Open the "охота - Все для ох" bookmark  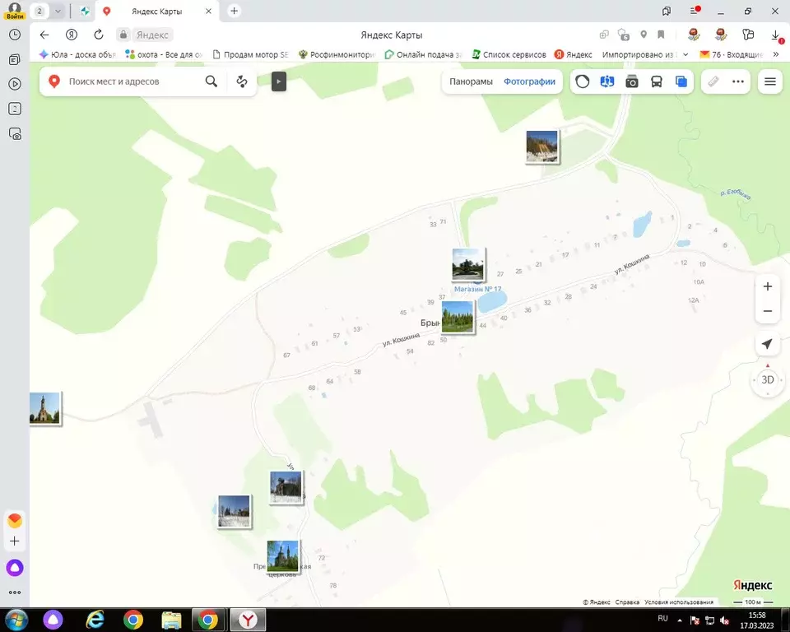click(165, 54)
